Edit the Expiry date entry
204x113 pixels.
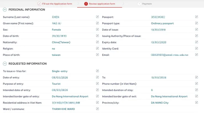coord(197,42)
